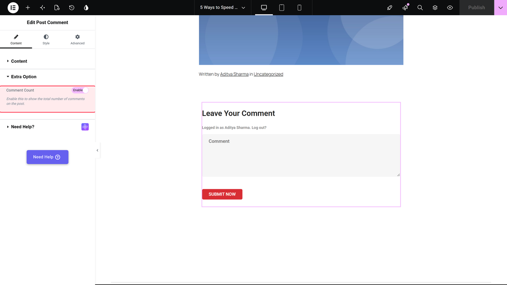Screen dimensions: 507x285
Task: Collapse the editor side panel
Action: (98, 150)
